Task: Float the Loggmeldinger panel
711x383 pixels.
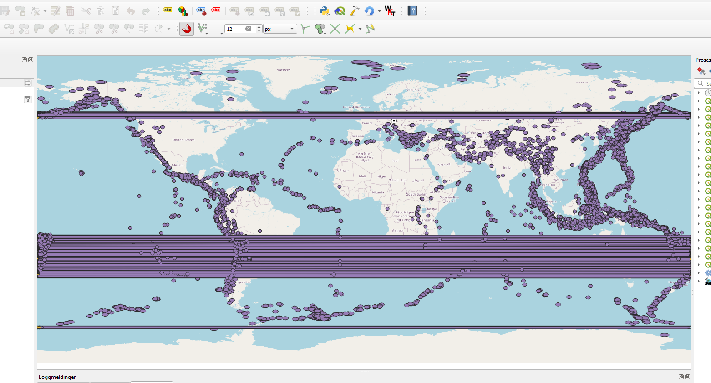Action: [681, 377]
